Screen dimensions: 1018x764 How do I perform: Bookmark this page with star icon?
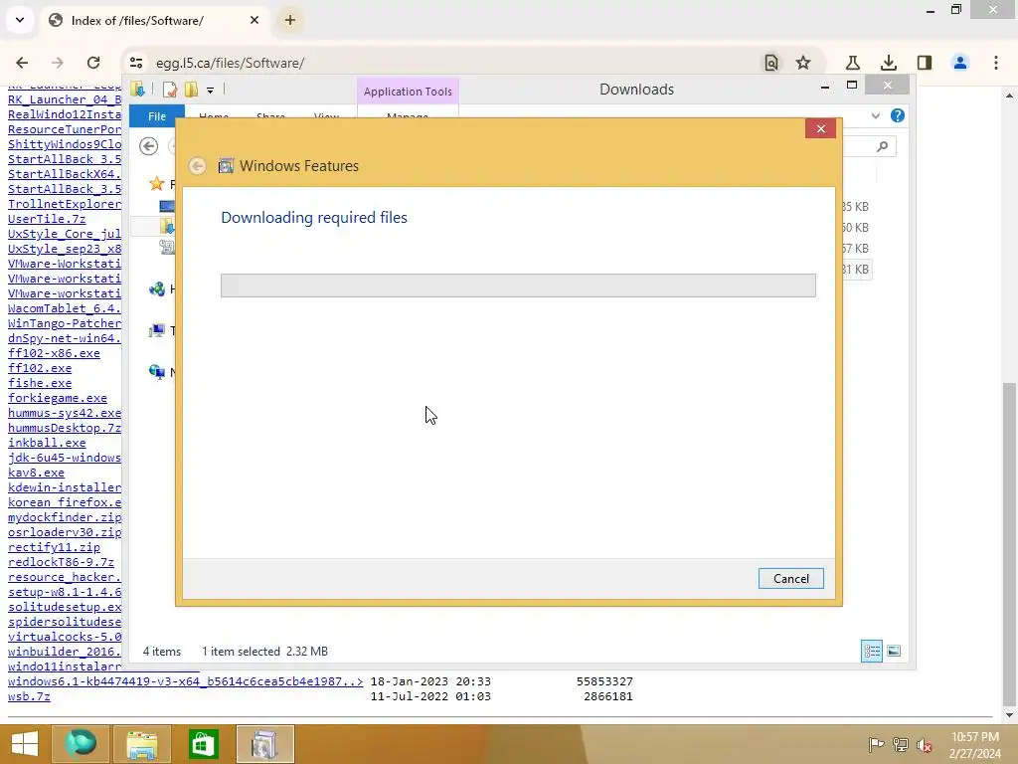(x=803, y=63)
